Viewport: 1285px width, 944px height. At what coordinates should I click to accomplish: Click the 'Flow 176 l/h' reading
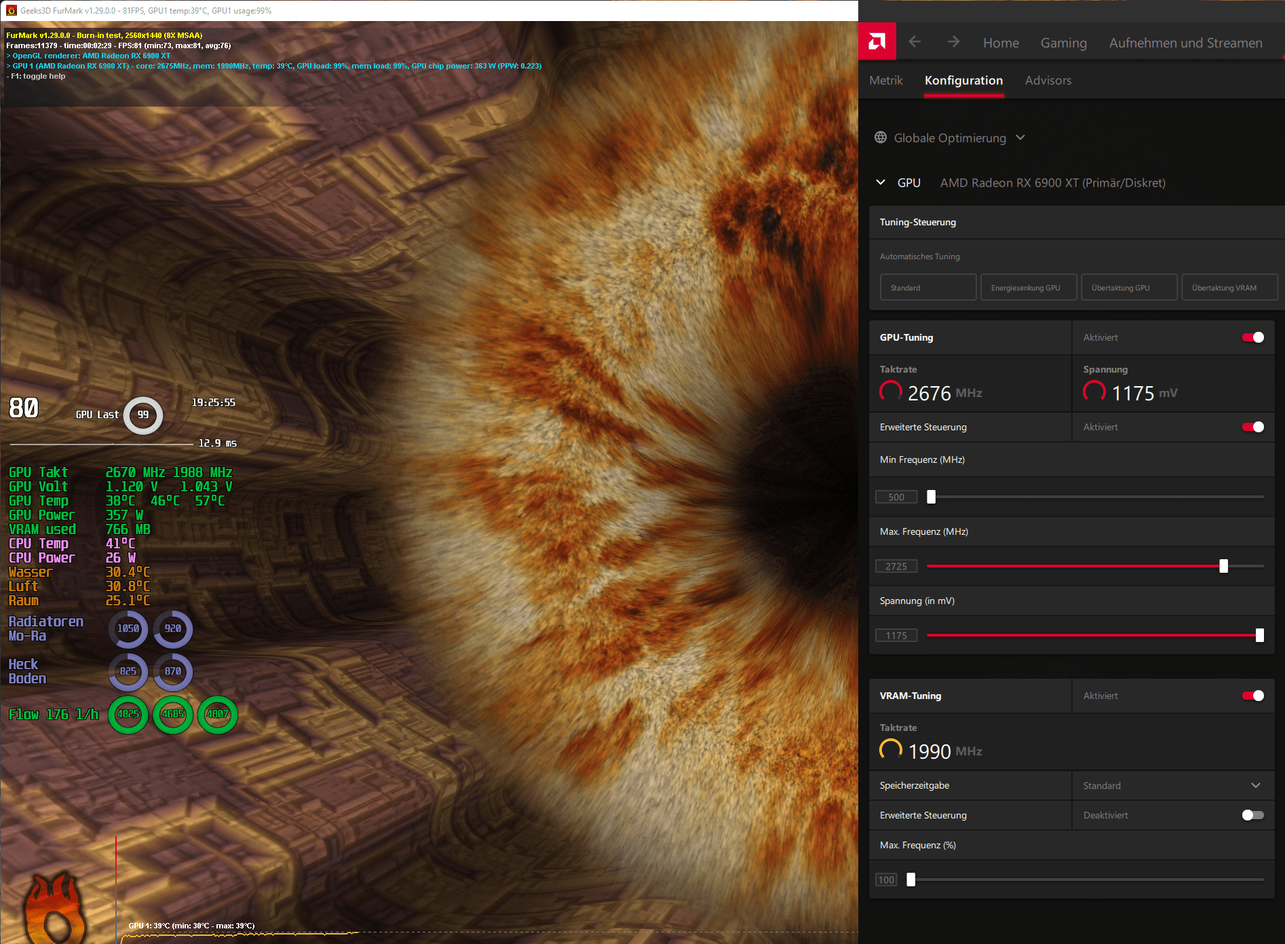click(54, 715)
